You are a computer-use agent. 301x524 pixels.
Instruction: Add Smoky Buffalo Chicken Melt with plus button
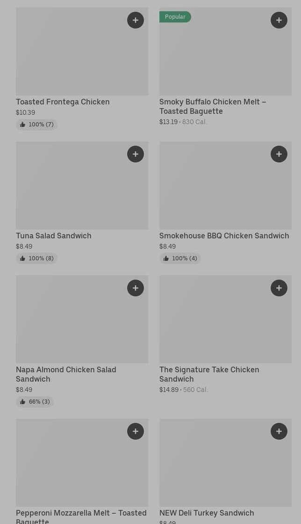(x=279, y=20)
